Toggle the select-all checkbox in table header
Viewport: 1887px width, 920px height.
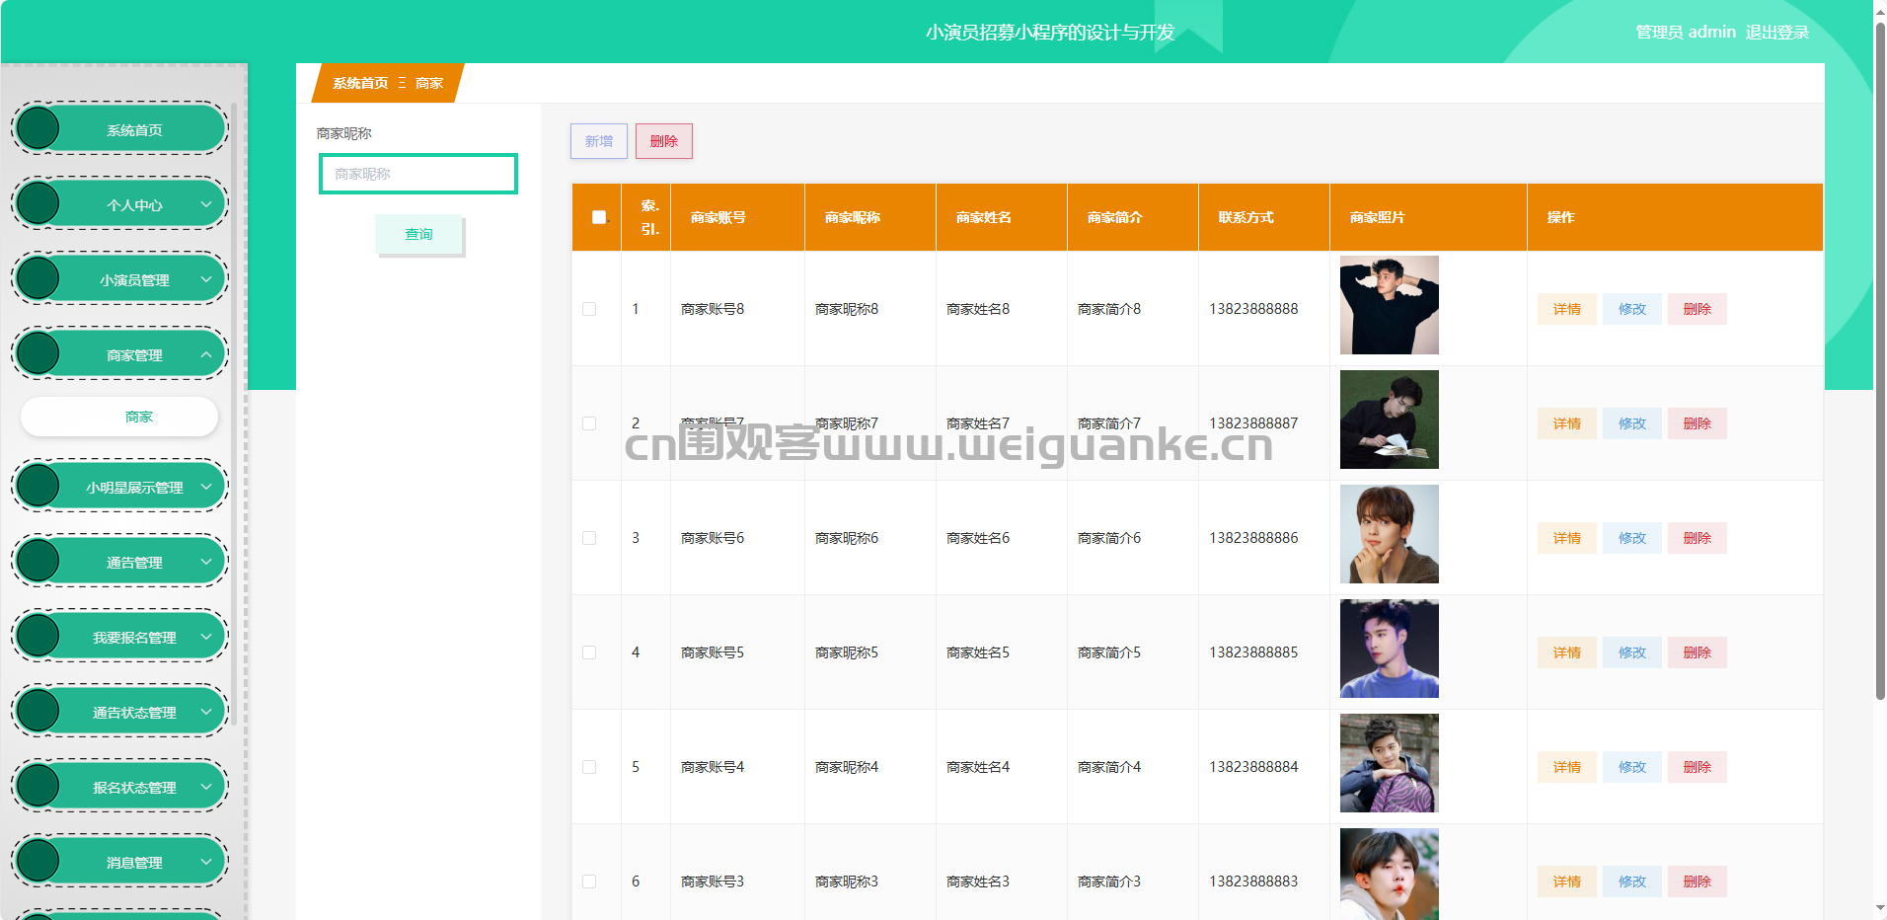point(599,217)
